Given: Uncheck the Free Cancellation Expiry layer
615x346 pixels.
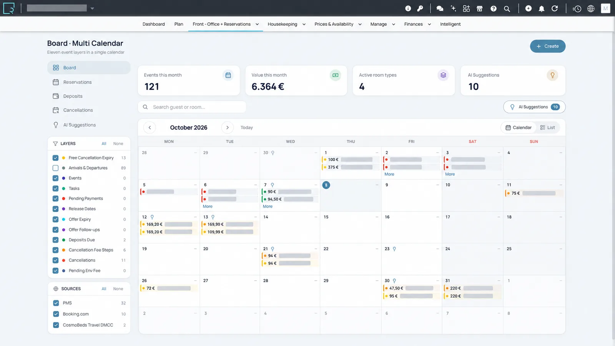Looking at the screenshot, I should point(55,158).
